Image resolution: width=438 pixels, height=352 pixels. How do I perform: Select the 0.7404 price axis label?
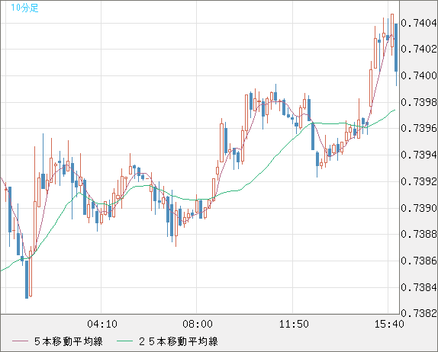419,23
